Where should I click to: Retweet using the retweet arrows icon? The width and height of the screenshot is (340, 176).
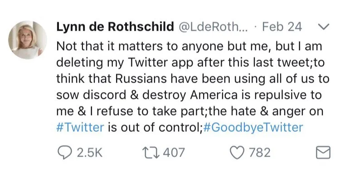[151, 153]
